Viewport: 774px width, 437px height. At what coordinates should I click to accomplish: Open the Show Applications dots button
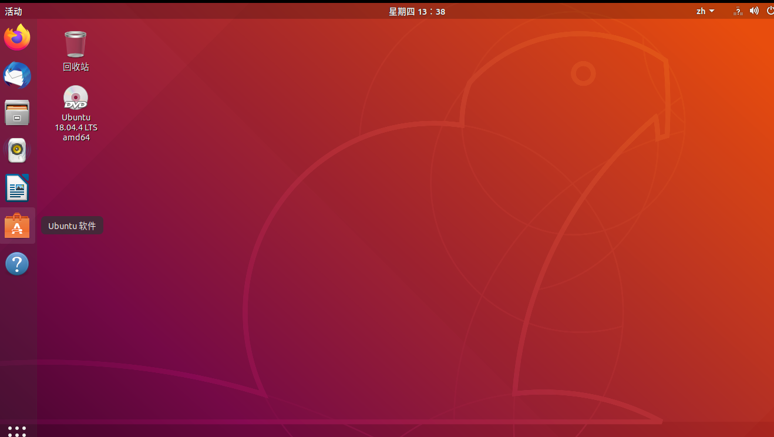pos(17,431)
